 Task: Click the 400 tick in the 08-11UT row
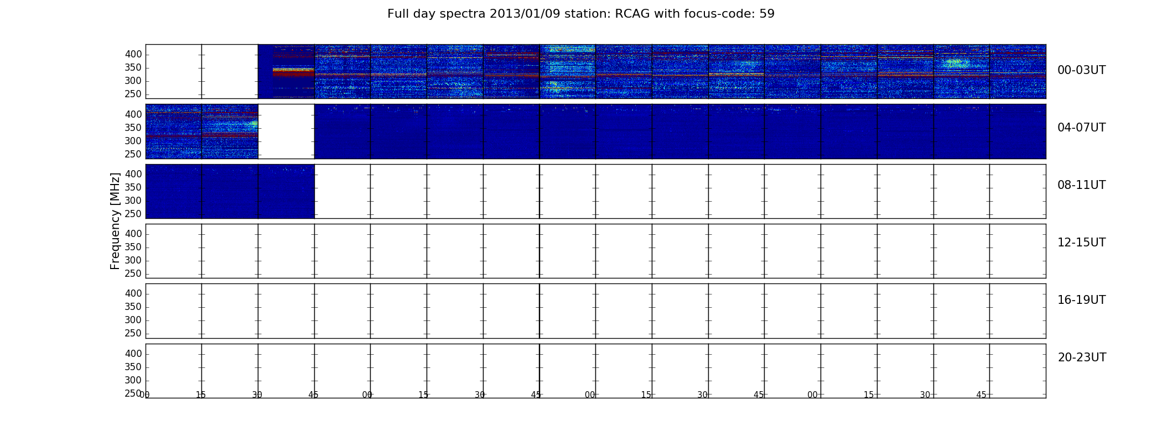tap(133, 175)
